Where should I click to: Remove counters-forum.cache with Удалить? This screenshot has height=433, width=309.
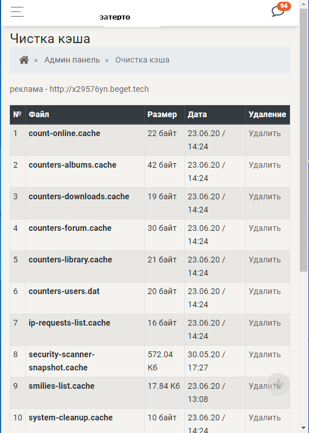pyautogui.click(x=265, y=228)
